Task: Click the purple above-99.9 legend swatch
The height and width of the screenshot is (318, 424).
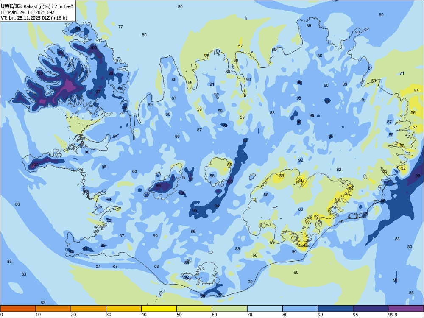Action: coord(406,309)
